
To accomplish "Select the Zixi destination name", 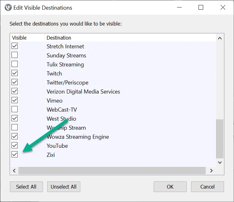I will pyautogui.click(x=51, y=155).
